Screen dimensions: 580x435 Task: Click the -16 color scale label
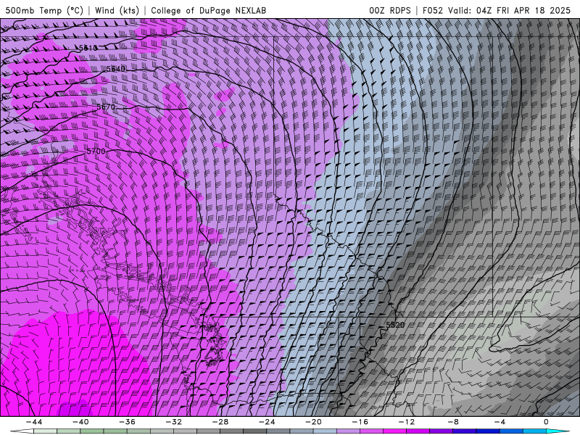click(360, 422)
